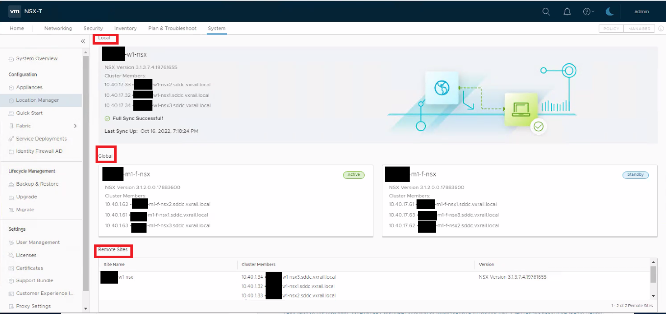Open the Plan & Troubleshoot tab
Image resolution: width=666 pixels, height=314 pixels.
coord(173,28)
